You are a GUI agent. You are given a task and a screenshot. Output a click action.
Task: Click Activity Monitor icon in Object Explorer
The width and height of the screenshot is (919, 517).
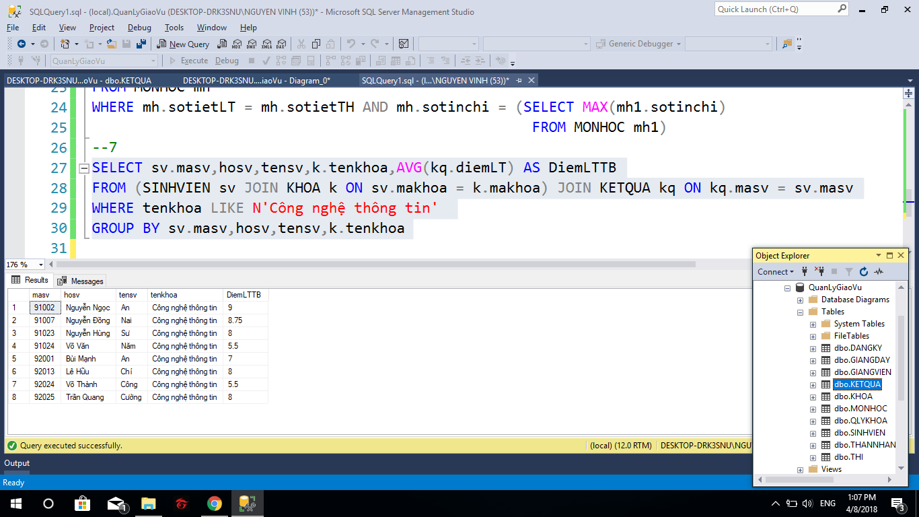click(879, 272)
